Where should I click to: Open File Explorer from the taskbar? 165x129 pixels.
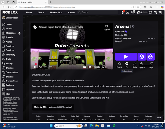point(97,126)
